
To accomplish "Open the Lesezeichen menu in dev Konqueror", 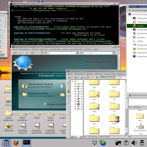I will [x=110, y=74].
